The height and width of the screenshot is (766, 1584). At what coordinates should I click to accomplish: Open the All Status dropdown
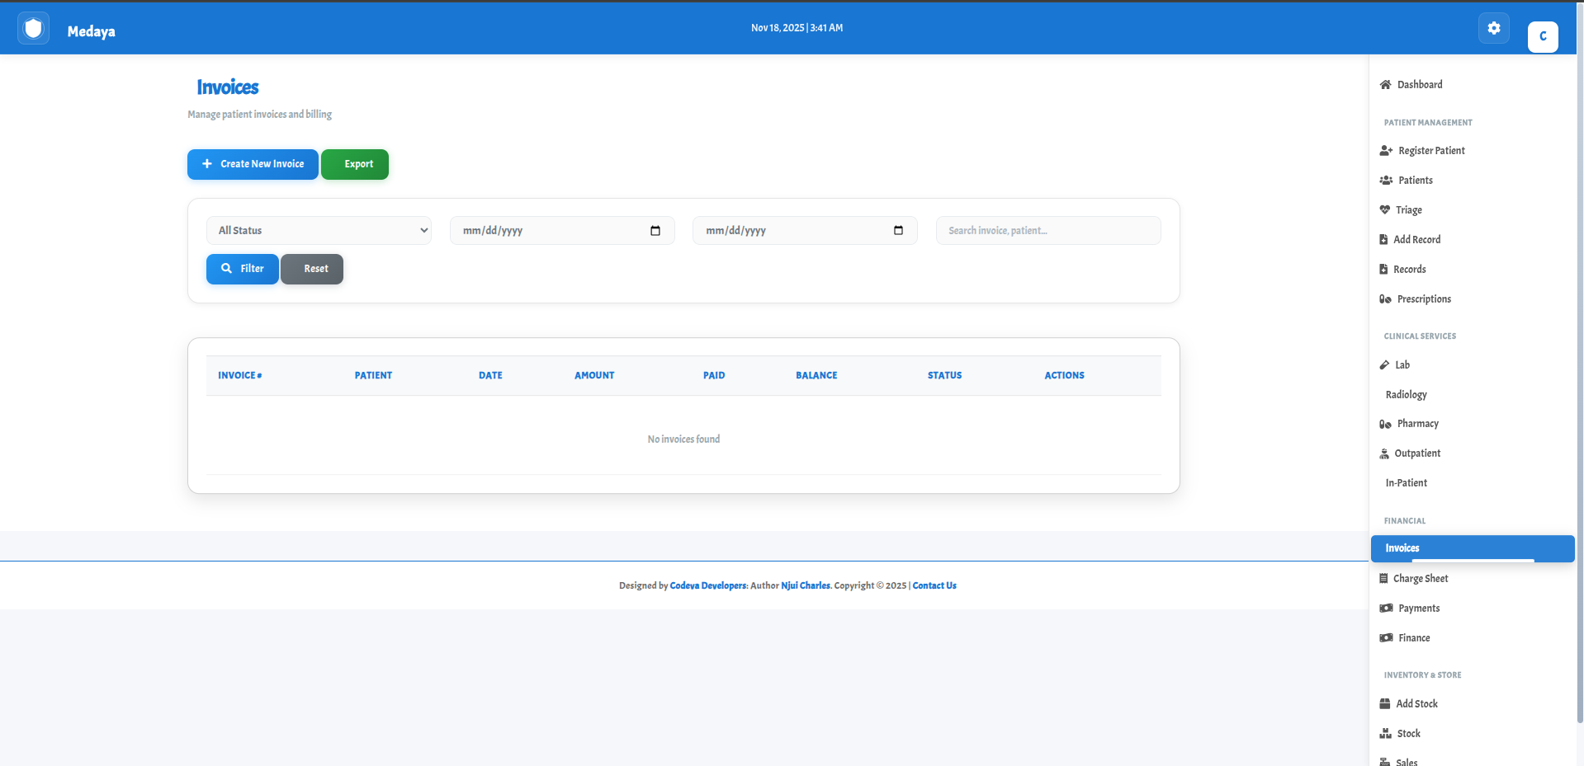pos(319,230)
